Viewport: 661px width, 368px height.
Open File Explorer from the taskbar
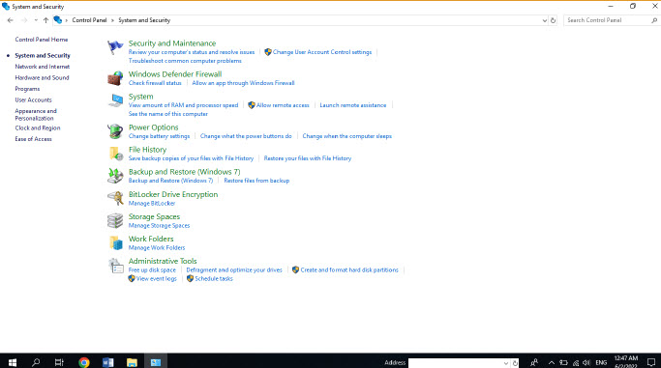click(132, 362)
